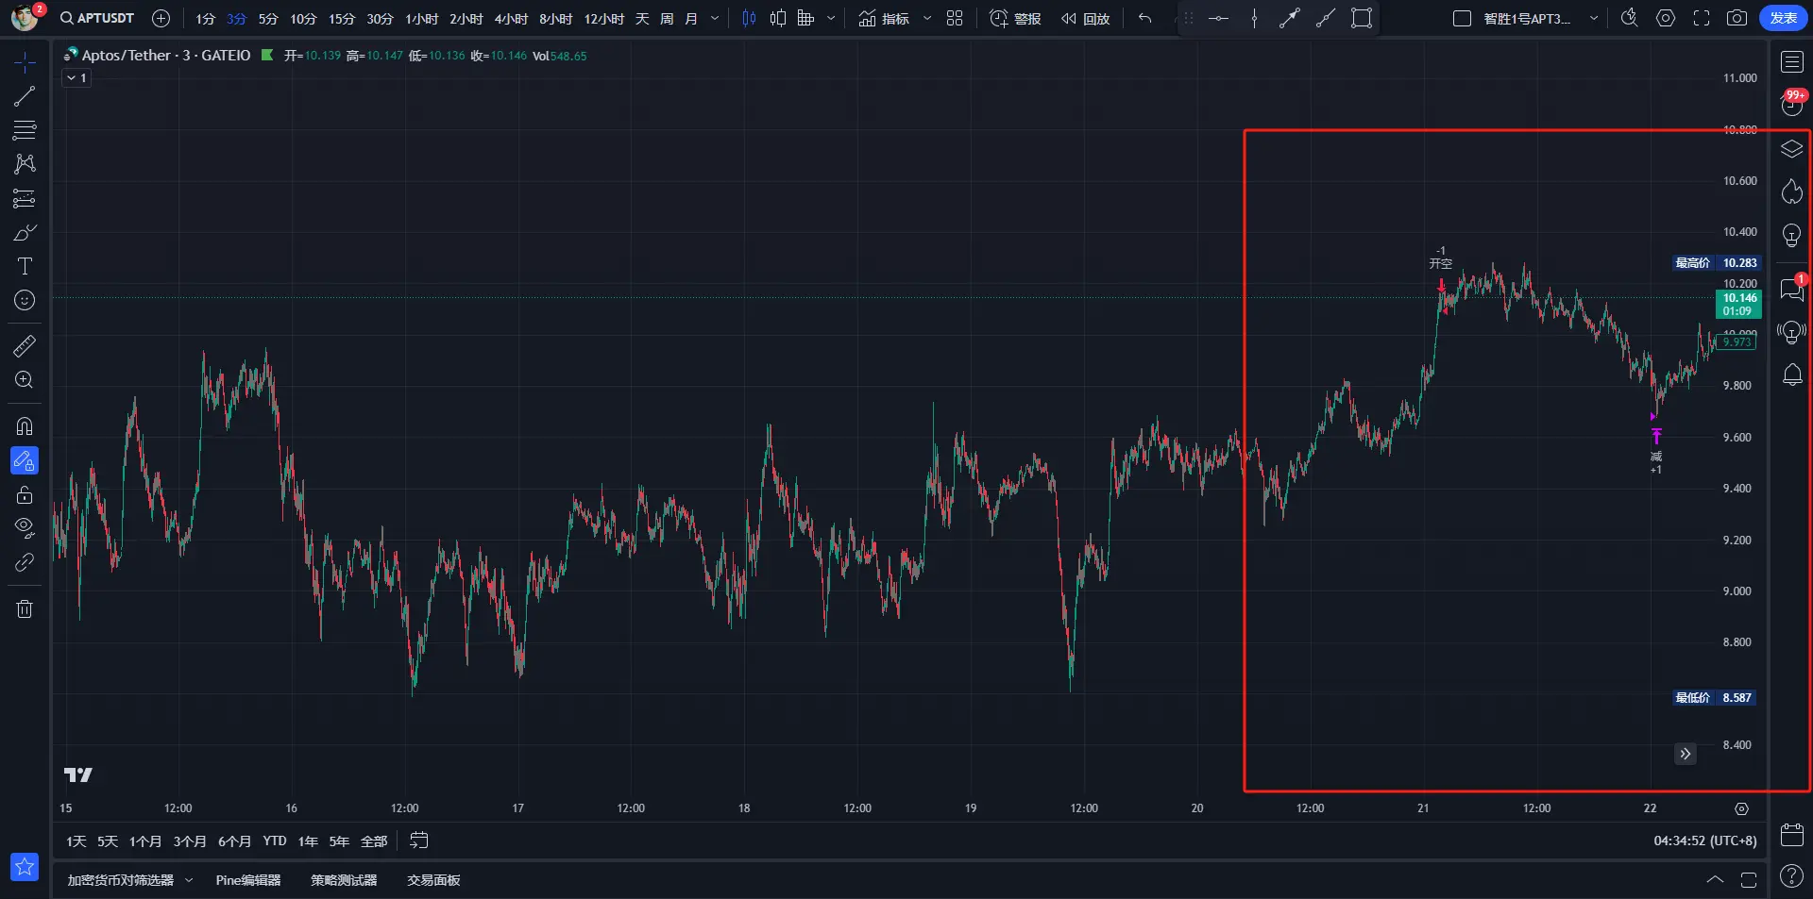This screenshot has width=1813, height=899.
Task: Pick the rectangle shape quick tool
Action: [1362, 19]
